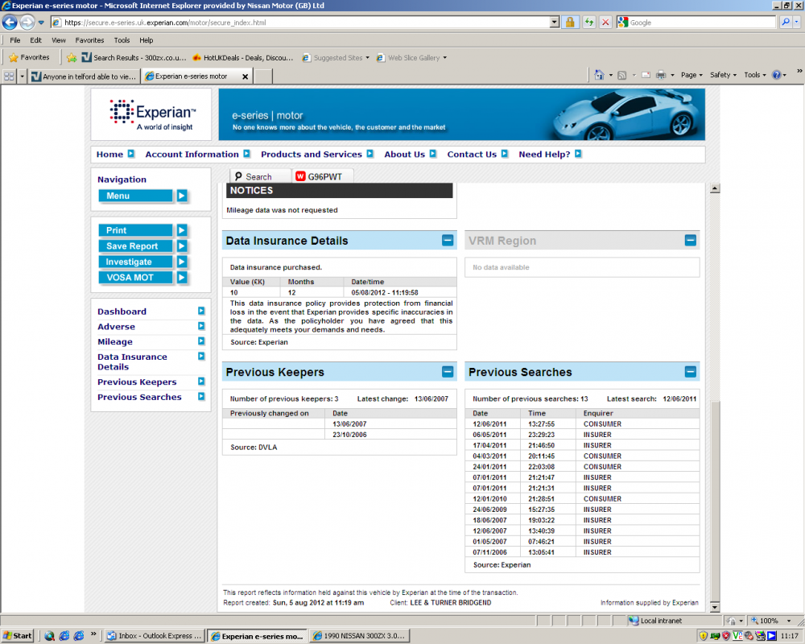This screenshot has height=644, width=805.
Task: Open the Favorites menu in menu bar
Action: tap(89, 40)
